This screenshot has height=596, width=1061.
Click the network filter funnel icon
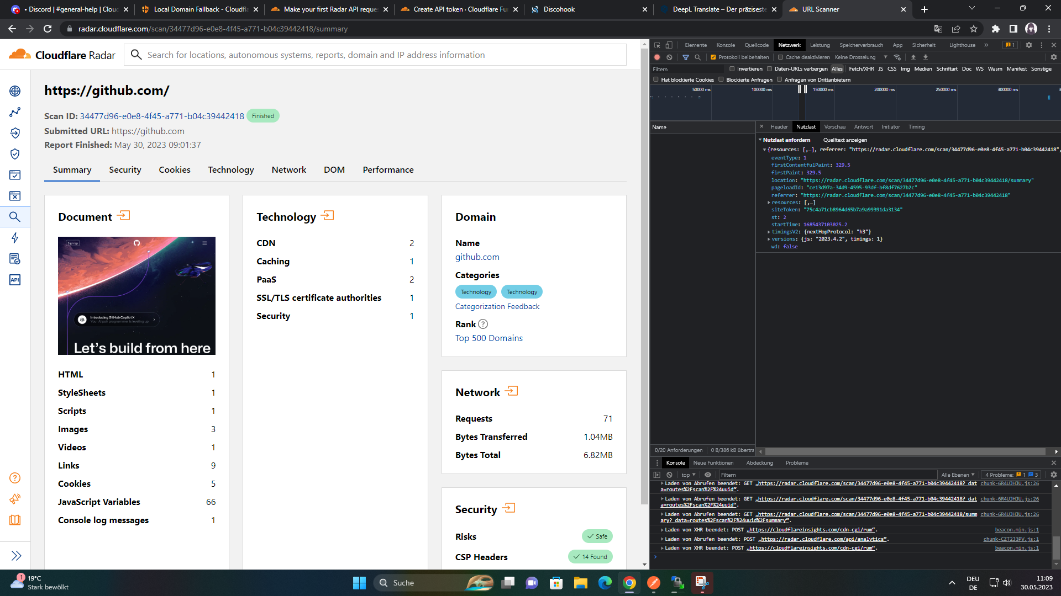coord(686,57)
